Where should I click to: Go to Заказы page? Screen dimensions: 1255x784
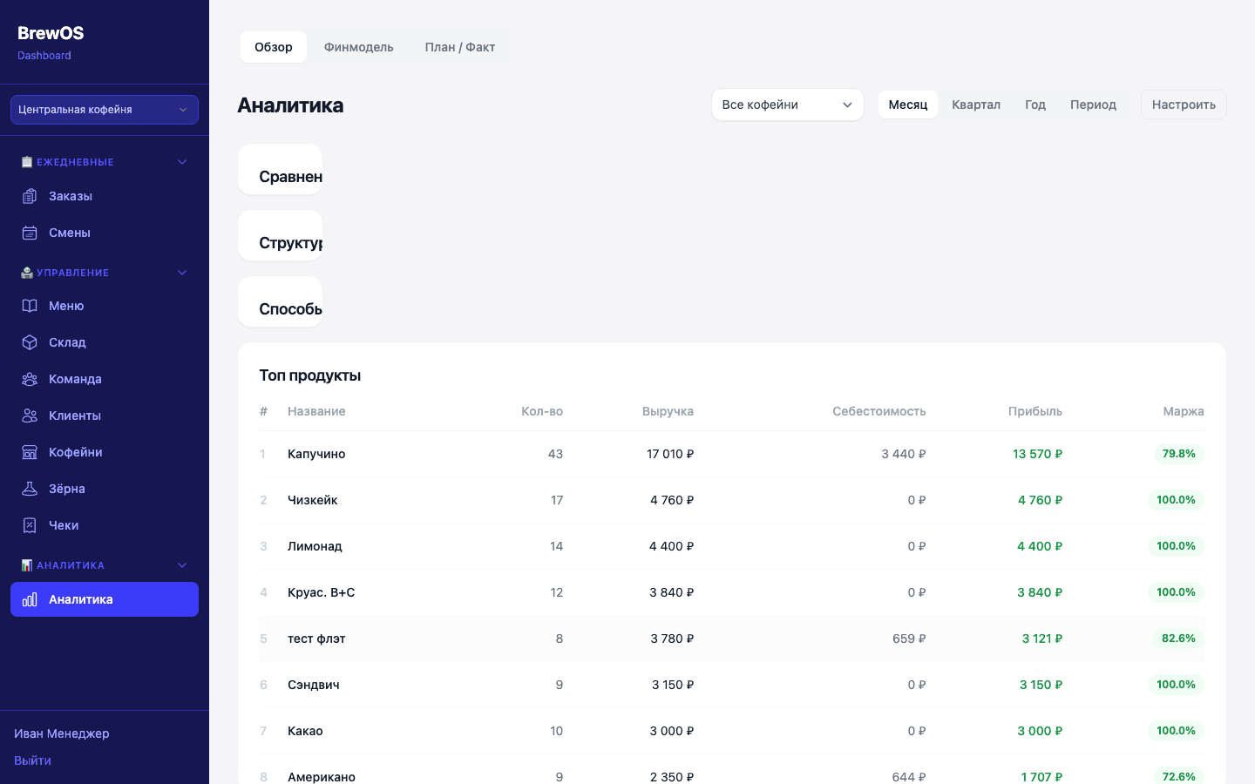[105, 196]
